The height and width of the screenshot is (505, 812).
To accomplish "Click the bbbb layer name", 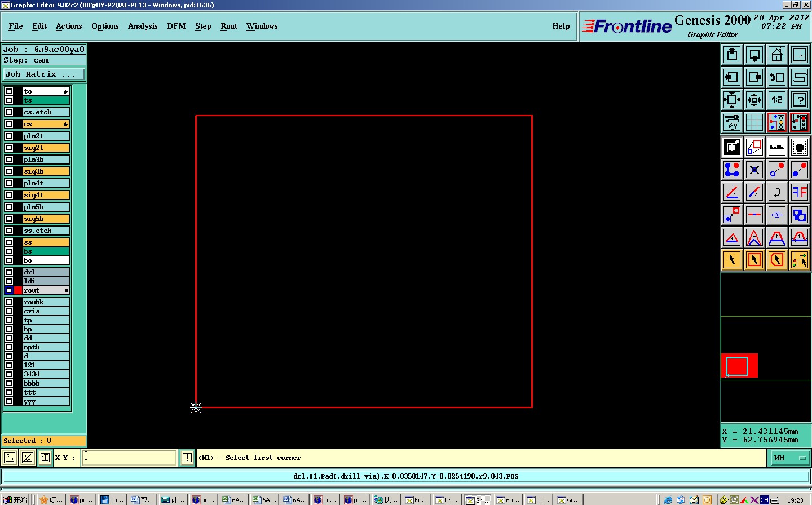I will (x=46, y=383).
